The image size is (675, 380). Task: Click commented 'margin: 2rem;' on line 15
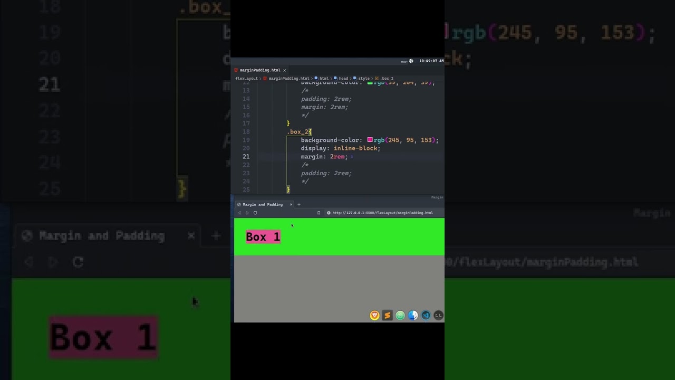click(324, 107)
